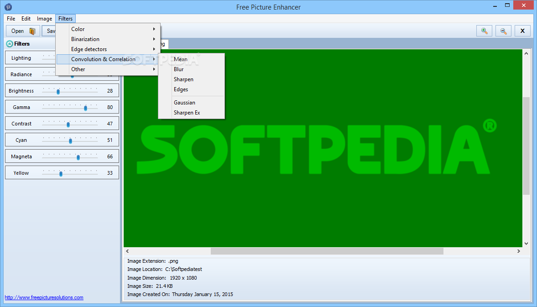Click the horizontal scrollbar thumb

point(327,251)
